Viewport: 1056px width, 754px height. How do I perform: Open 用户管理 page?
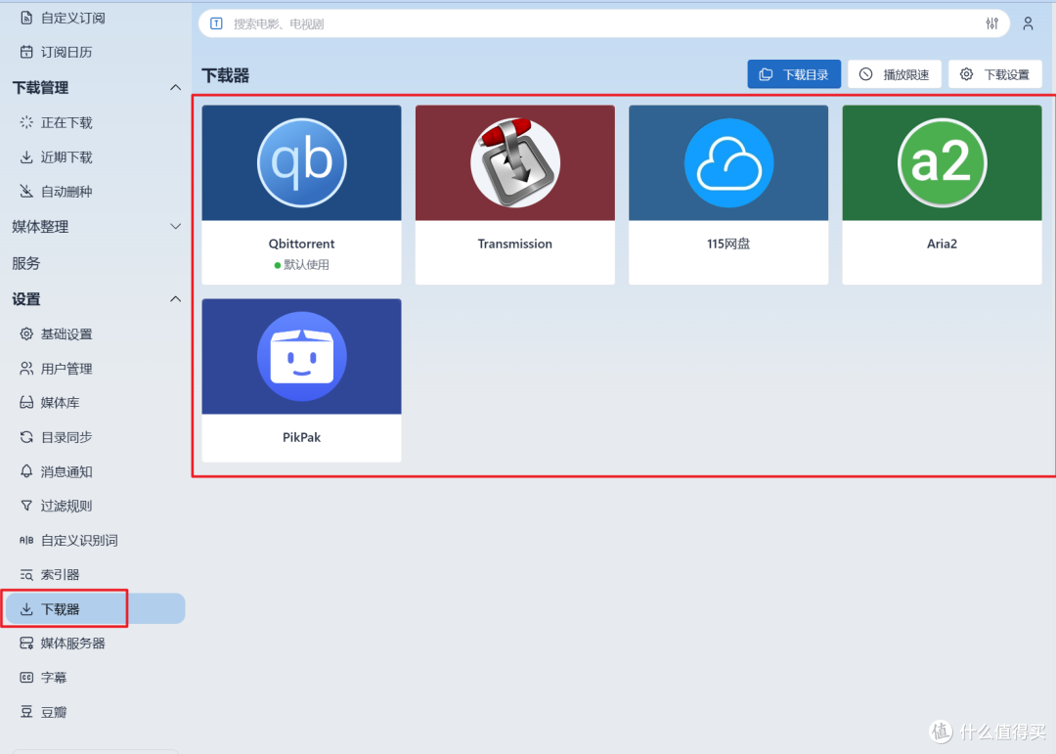[66, 368]
